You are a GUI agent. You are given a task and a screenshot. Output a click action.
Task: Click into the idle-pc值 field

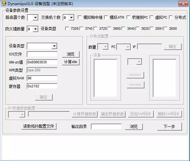pyautogui.click(x=42, y=62)
